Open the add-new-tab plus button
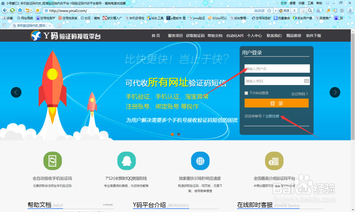355x212 pixels. (59, 25)
